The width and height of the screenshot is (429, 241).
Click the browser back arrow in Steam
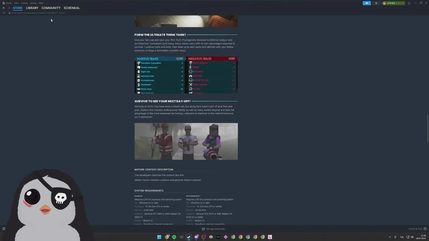coord(4,8)
